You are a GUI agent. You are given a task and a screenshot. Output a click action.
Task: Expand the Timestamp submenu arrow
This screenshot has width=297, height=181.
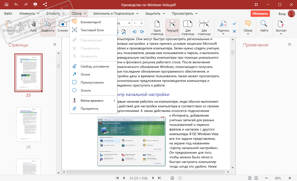(x=115, y=101)
